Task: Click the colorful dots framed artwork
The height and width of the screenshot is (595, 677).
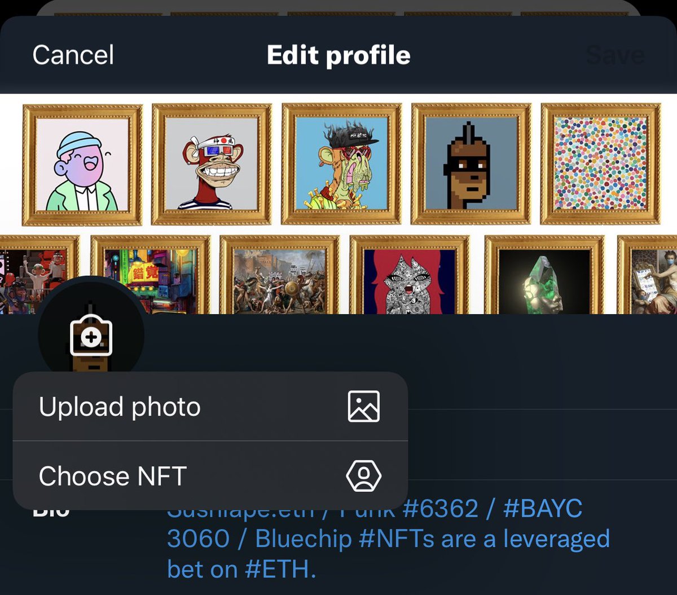Action: [x=601, y=164]
